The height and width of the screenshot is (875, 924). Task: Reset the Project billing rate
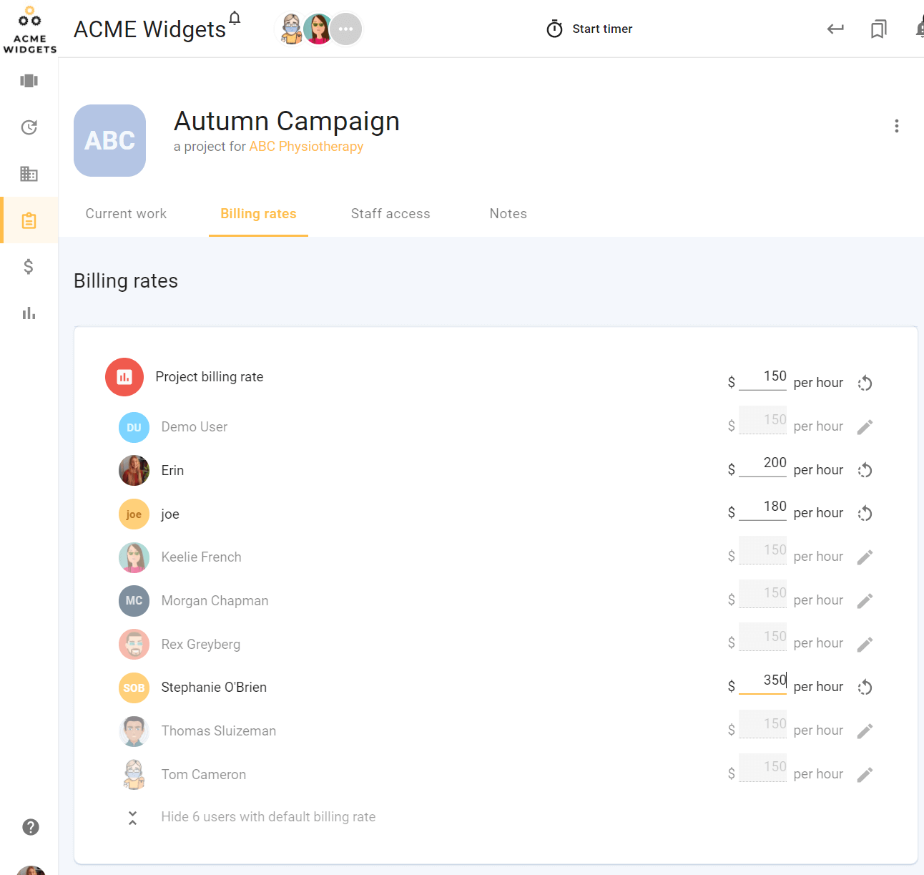coord(865,383)
